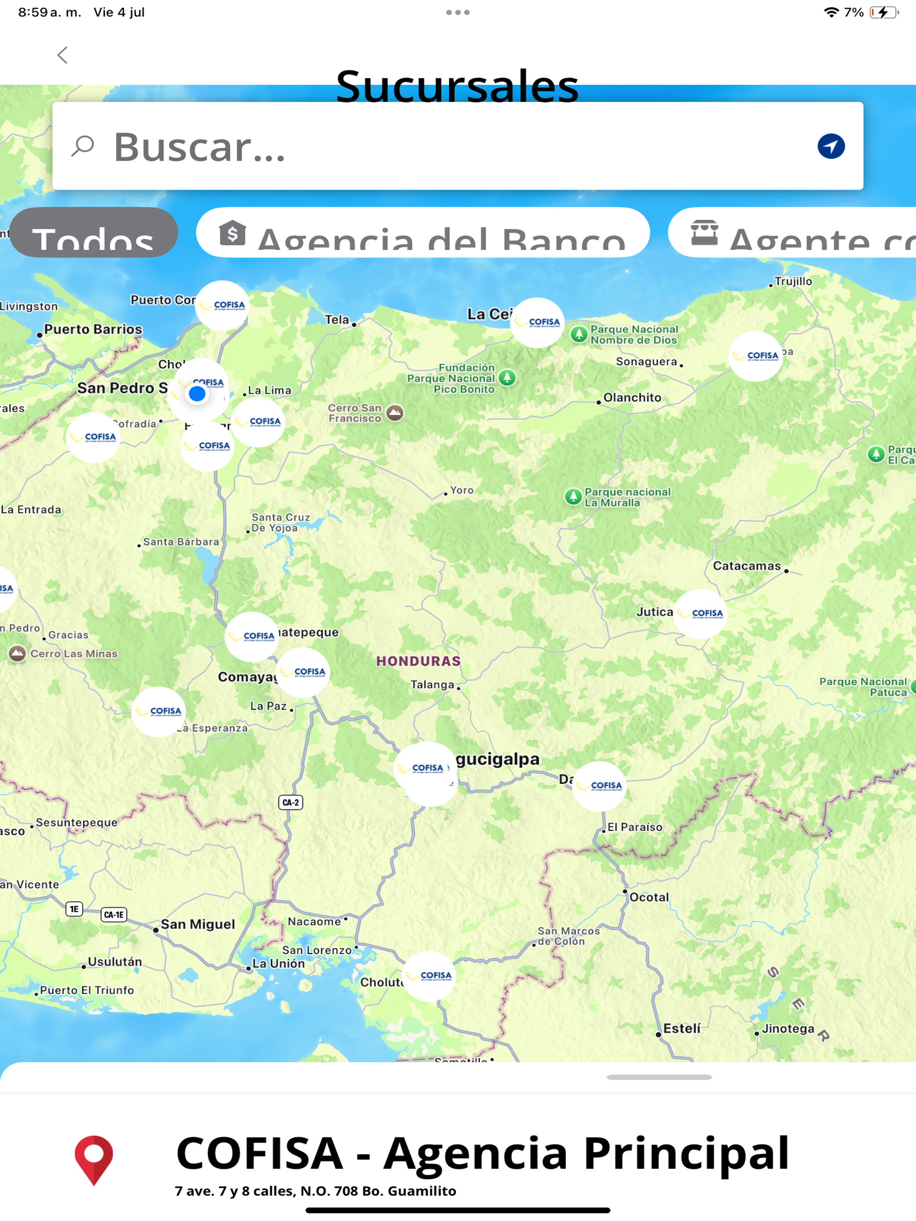The height and width of the screenshot is (1221, 916).
Task: Tap the CA-2 highway shield
Action: click(290, 803)
